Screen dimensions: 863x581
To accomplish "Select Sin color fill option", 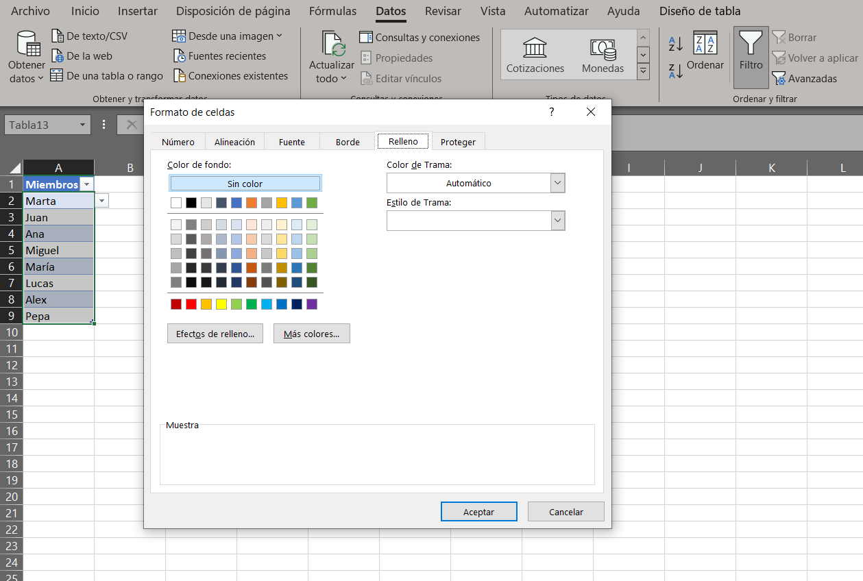I will click(x=245, y=184).
